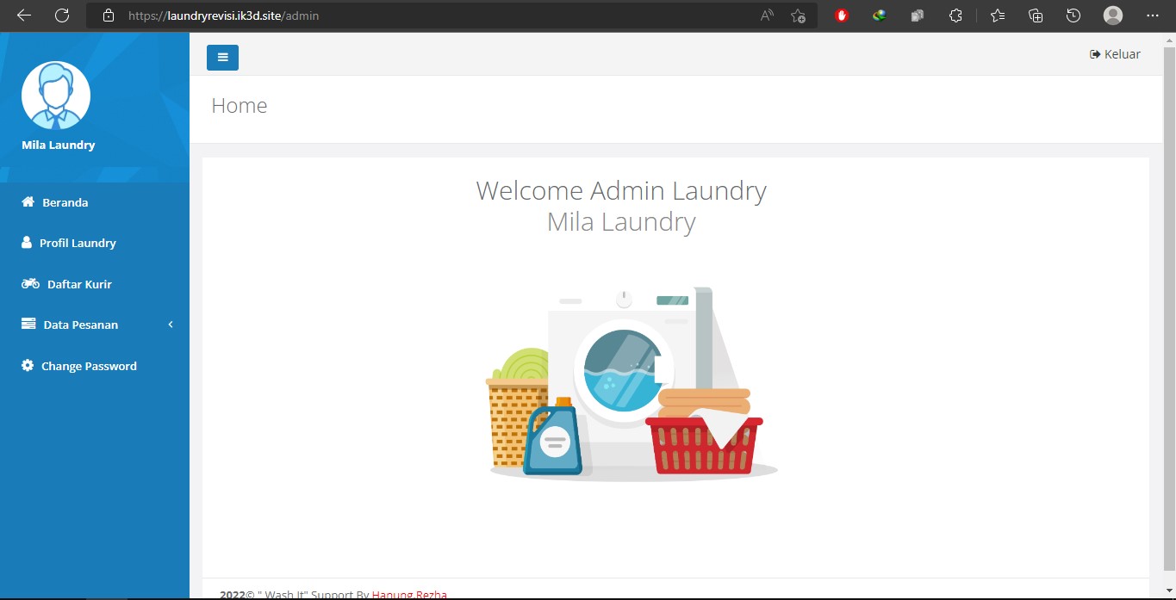Click the person icon beside Profil Laundry
The width and height of the screenshot is (1176, 600).
tap(27, 243)
